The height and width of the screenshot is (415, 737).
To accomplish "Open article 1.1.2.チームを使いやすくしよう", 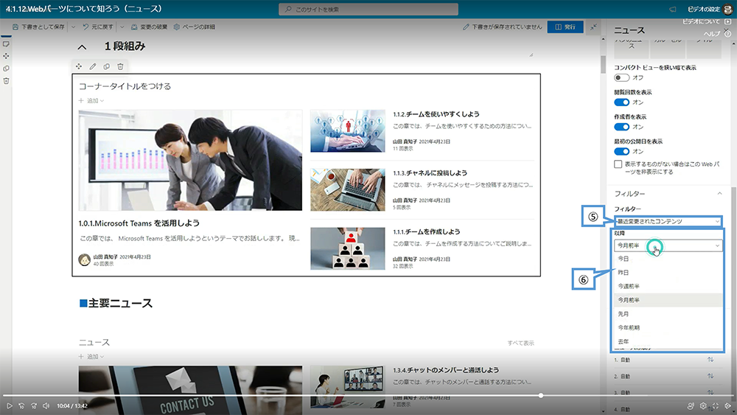I will pyautogui.click(x=436, y=114).
